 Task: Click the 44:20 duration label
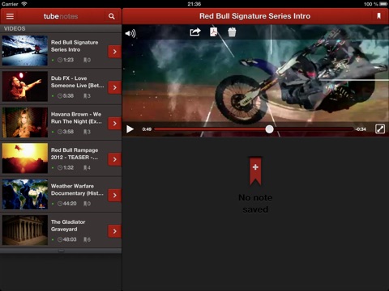point(70,204)
